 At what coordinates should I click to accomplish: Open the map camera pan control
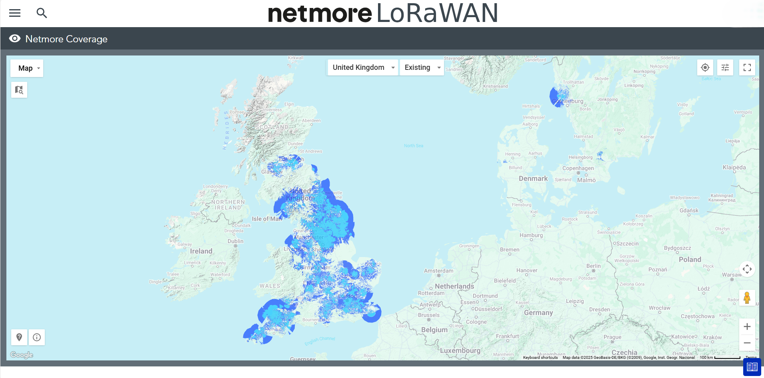[x=747, y=269]
